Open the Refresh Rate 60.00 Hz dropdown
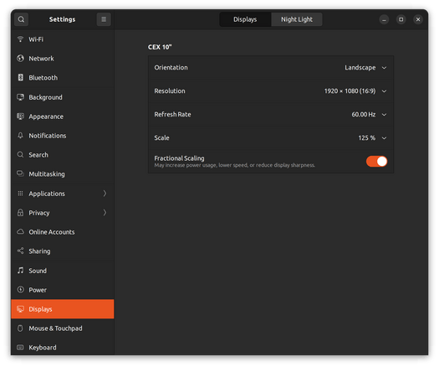The height and width of the screenshot is (367, 439). (x=369, y=114)
